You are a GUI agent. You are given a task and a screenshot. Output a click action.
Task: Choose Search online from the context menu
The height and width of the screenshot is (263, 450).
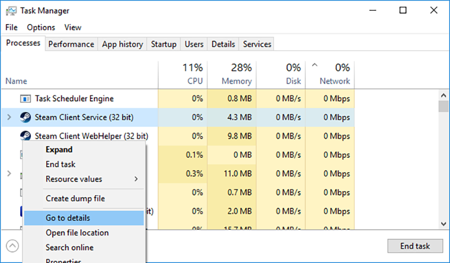(70, 247)
